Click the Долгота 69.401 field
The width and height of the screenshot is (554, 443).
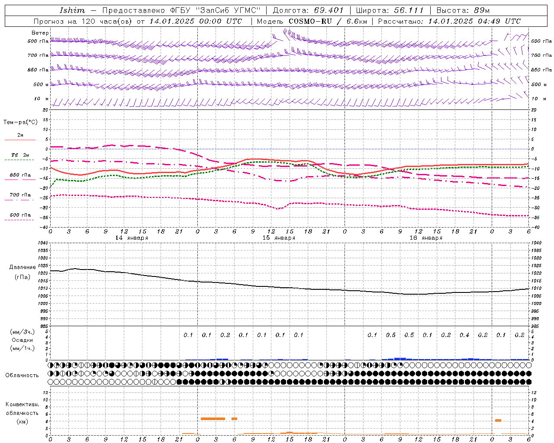[308, 10]
